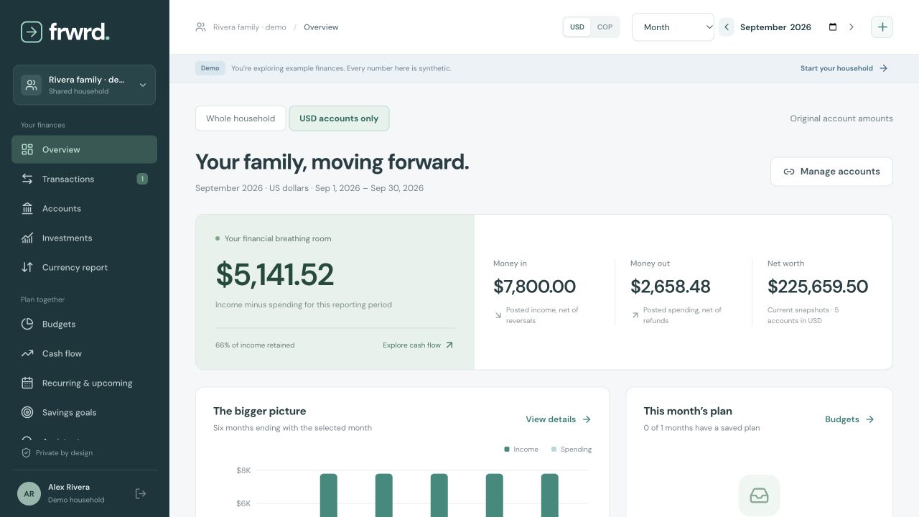The width and height of the screenshot is (919, 517).
Task: Click the Explore cash flow link
Action: 419,345
